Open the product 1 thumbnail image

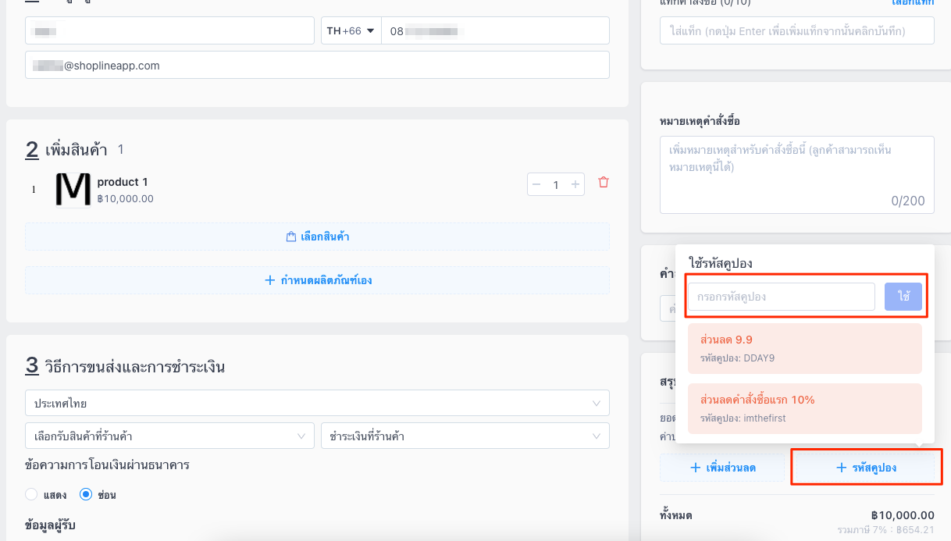73,190
